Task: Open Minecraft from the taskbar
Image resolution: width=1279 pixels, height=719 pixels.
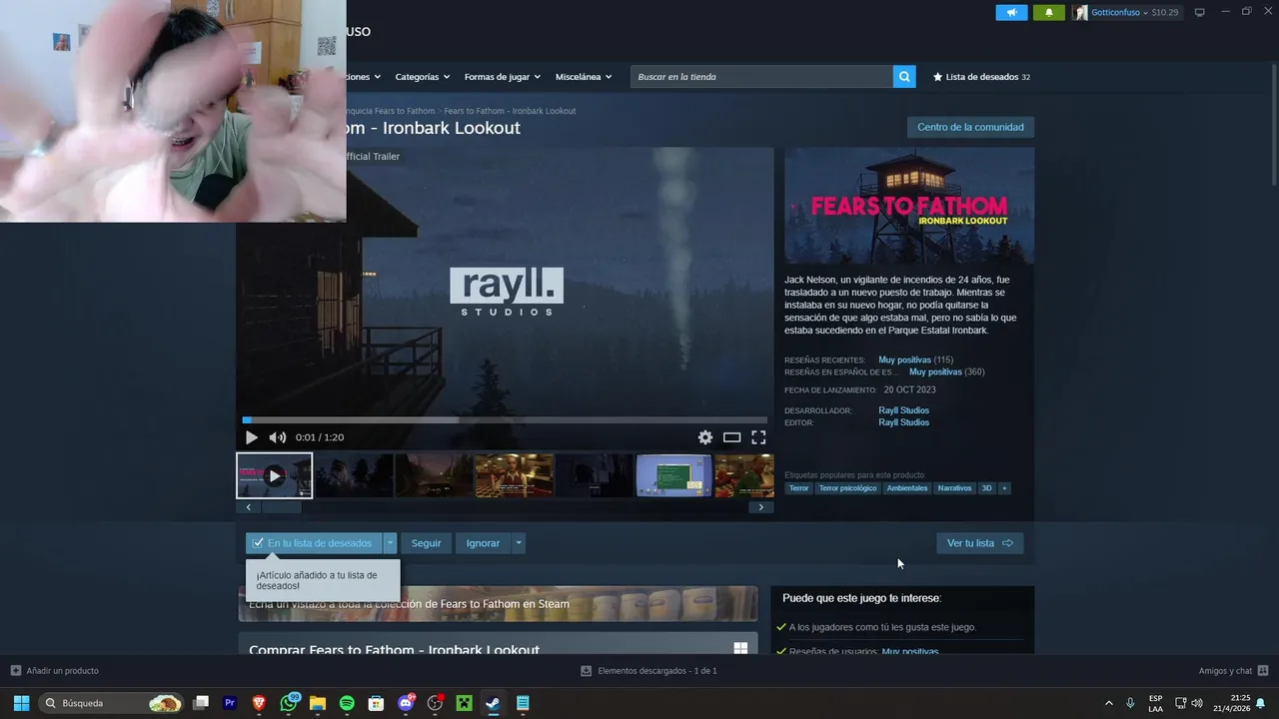Action: tap(464, 703)
